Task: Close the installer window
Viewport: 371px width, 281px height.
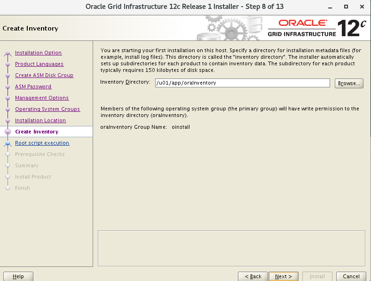Action: (362, 7)
